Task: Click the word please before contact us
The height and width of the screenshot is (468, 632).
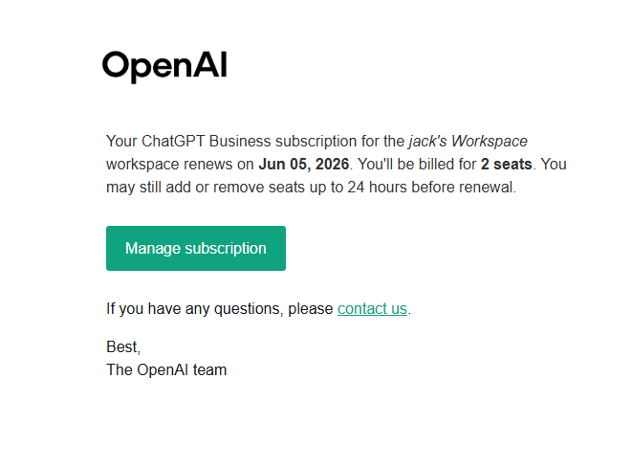Action: coord(311,308)
